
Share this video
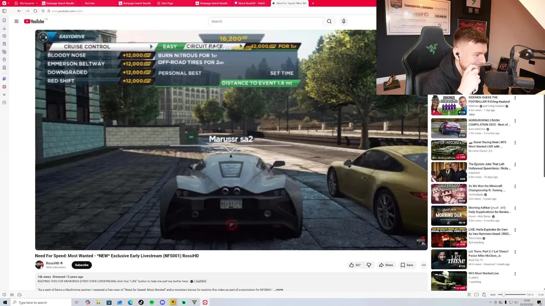386,265
